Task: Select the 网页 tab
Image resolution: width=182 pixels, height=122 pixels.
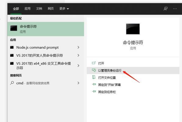Action: [x=51, y=9]
